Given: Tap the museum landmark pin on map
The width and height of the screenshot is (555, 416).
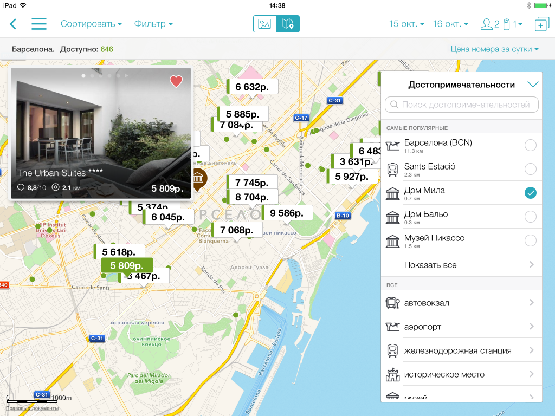Looking at the screenshot, I should pyautogui.click(x=199, y=178).
